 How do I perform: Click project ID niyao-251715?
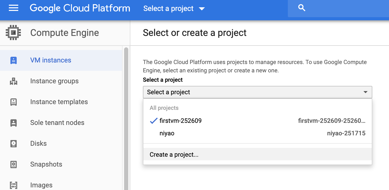(346, 134)
